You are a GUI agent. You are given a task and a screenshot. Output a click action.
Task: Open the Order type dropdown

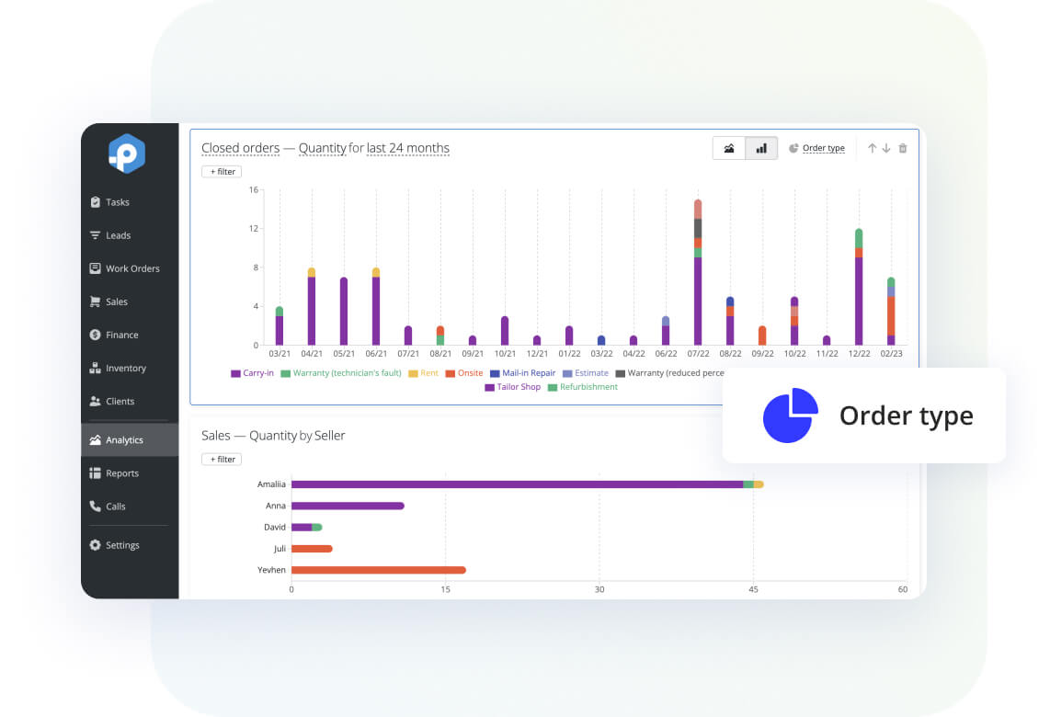822,147
